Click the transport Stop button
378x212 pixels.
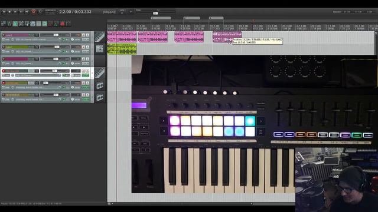pos(9,12)
